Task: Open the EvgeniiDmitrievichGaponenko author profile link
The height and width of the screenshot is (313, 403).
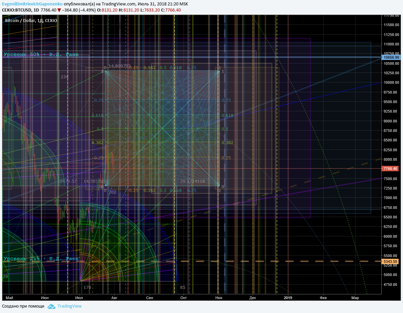Action: pos(32,4)
